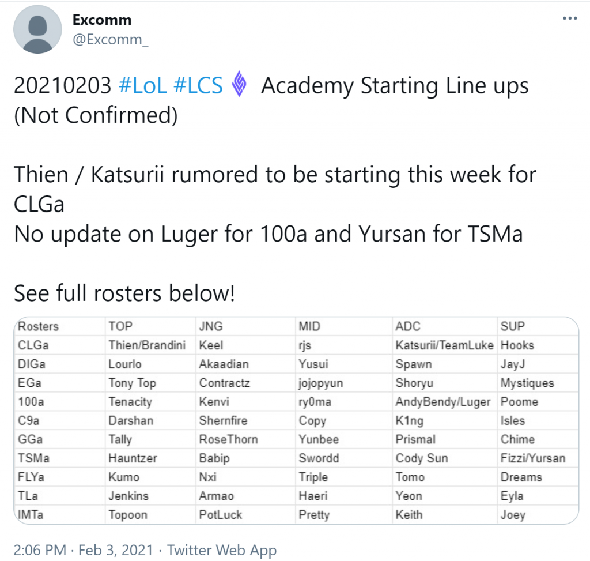Click the Fizzi/Yursan cell in the TSMa row
This screenshot has width=590, height=561.
pyautogui.click(x=533, y=458)
